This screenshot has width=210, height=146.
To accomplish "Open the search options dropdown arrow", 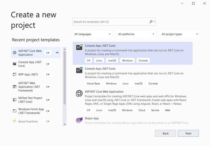I will pyautogui.click(x=154, y=21).
